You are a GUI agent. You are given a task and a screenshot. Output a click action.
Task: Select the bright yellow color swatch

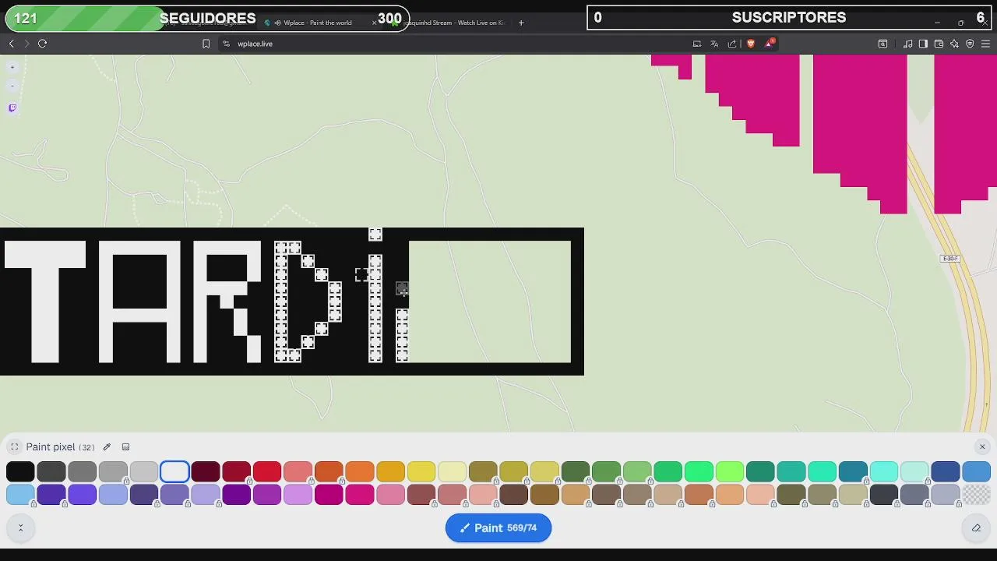[x=421, y=471]
